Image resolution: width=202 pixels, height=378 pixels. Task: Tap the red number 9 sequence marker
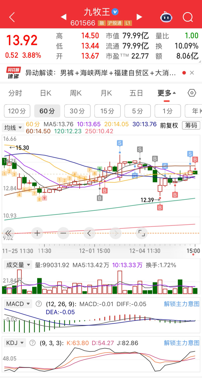(x=44, y=198)
